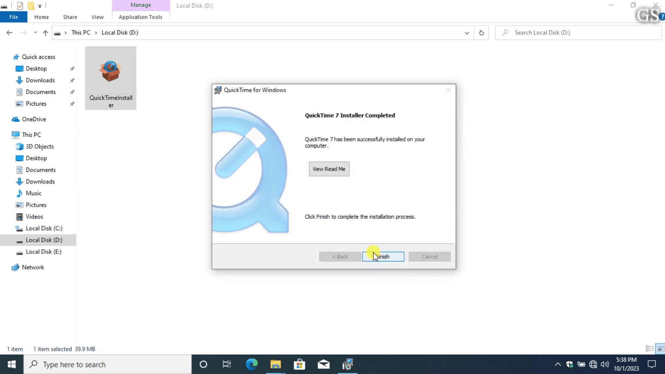Click the taskbar search box
Screen dimensions: 665x374
107,364
